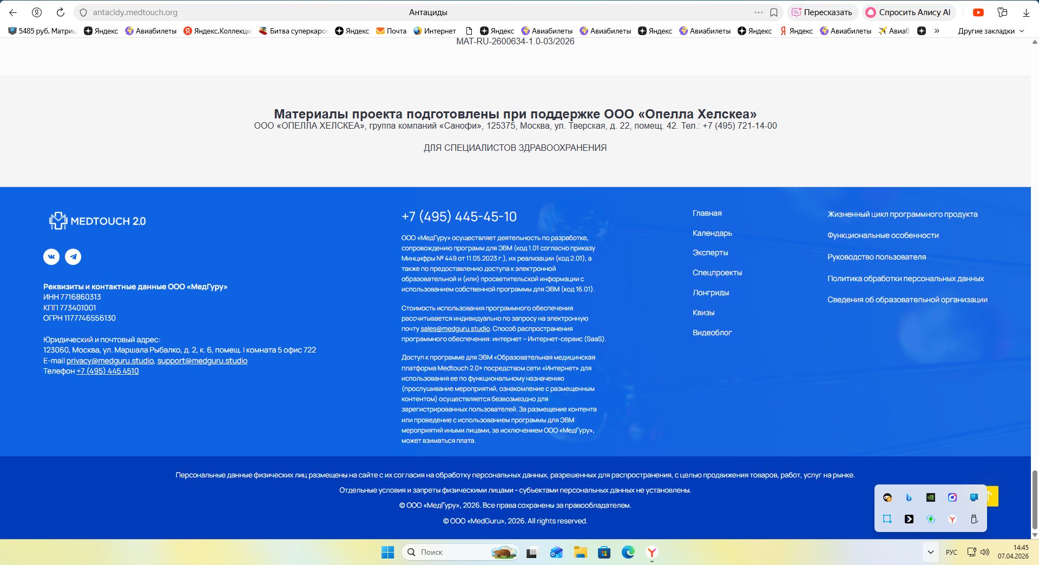Screen dimensions: 1039x565
Task: Open the 'Главная' footer menu item
Action: 707,213
